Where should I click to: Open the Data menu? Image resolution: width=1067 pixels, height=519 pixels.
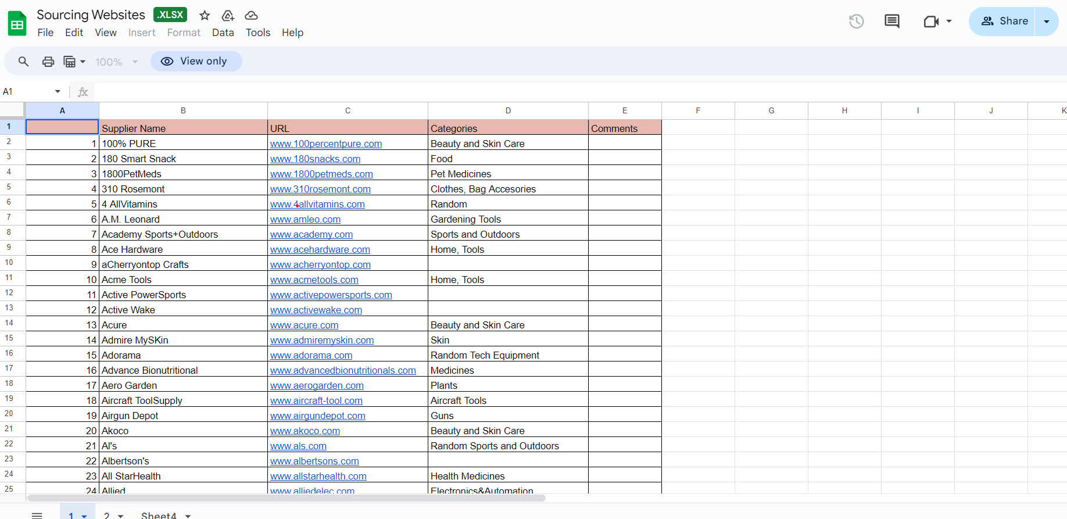pos(223,33)
